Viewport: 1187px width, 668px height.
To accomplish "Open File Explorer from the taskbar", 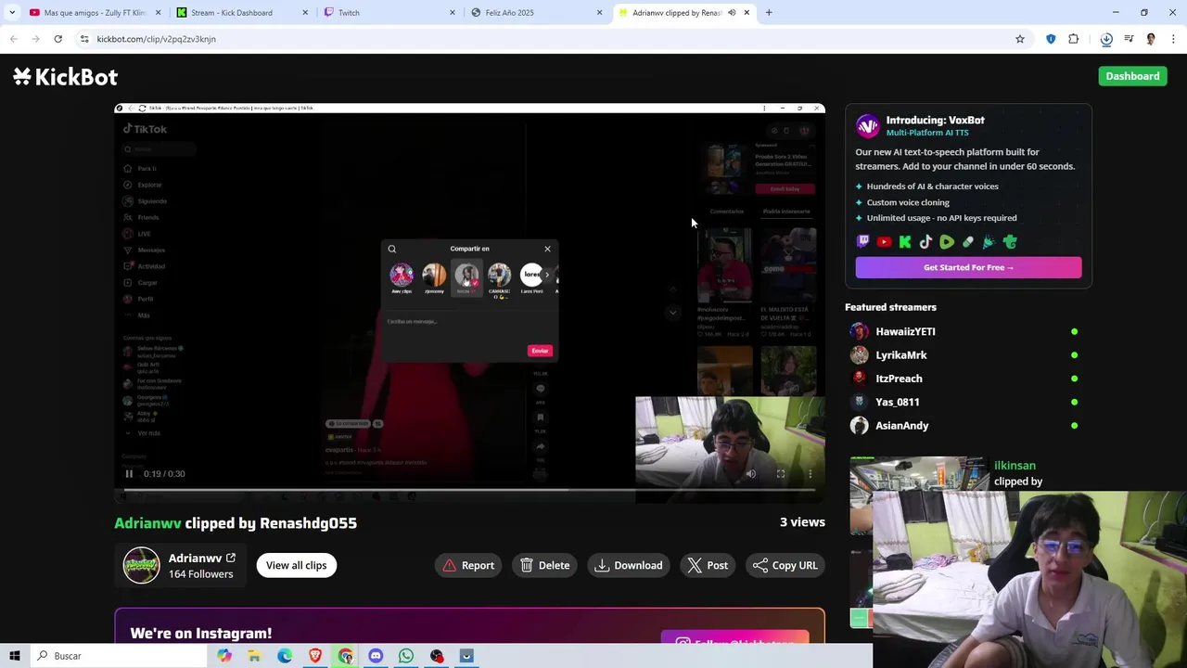I will point(254,656).
